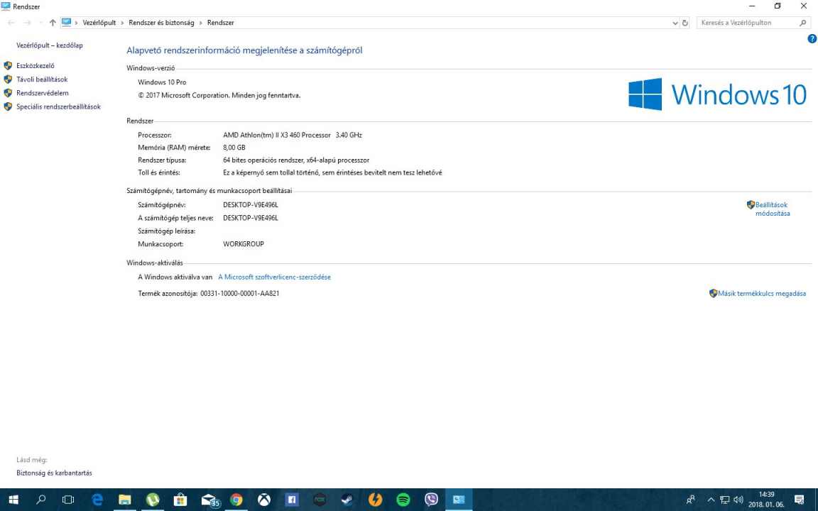Screen dimensions: 818x511
Task: Open taskbar search magnifier
Action: (40, 500)
